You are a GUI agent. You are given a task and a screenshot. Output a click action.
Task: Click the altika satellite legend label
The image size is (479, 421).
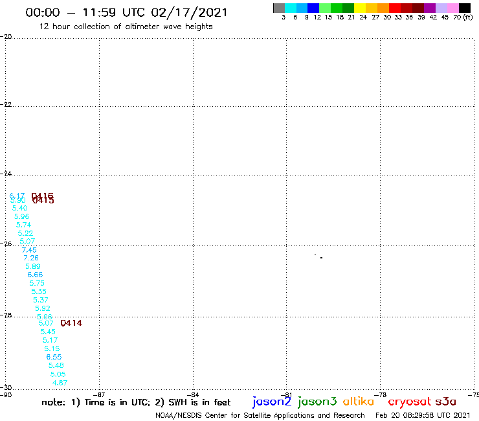[359, 402]
